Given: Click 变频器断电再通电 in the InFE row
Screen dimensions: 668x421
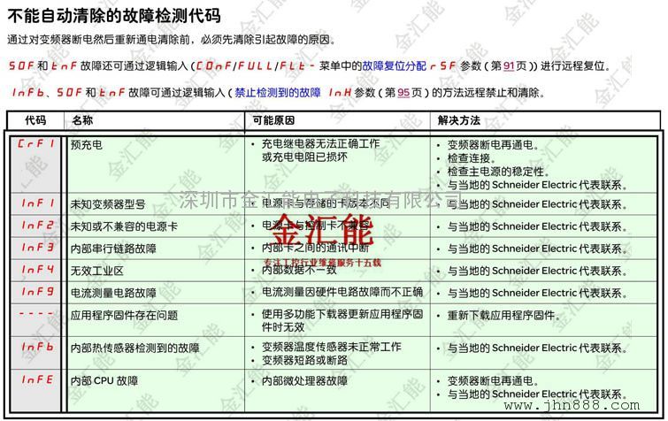Looking at the screenshot, I should [x=493, y=381].
